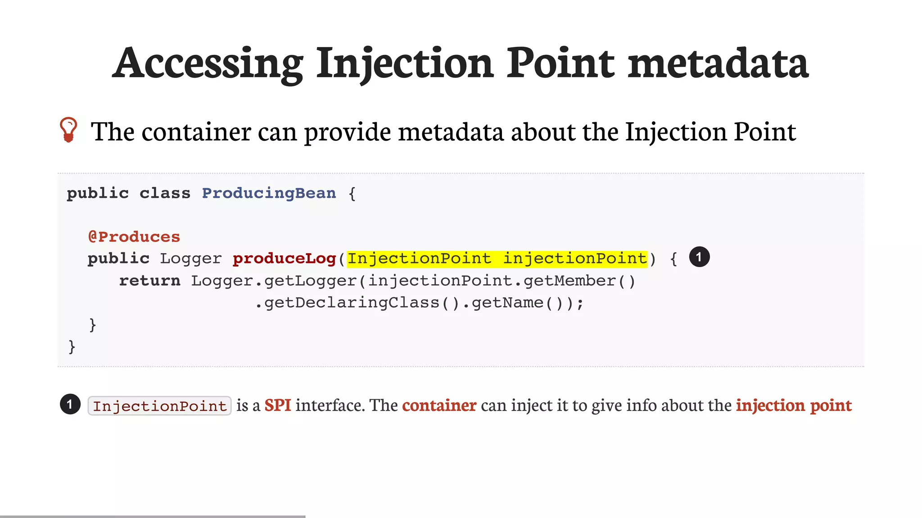922x518 pixels.
Task: Click the 'The container can provide metadata' sentence
Action: point(443,132)
